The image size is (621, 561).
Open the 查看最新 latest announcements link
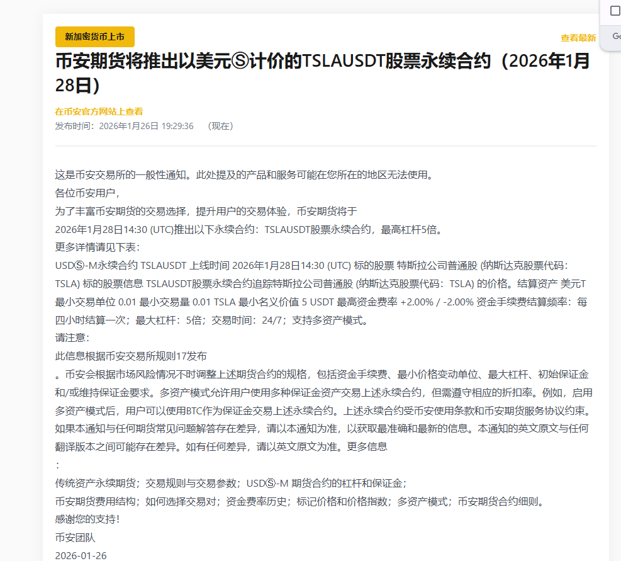click(x=578, y=38)
